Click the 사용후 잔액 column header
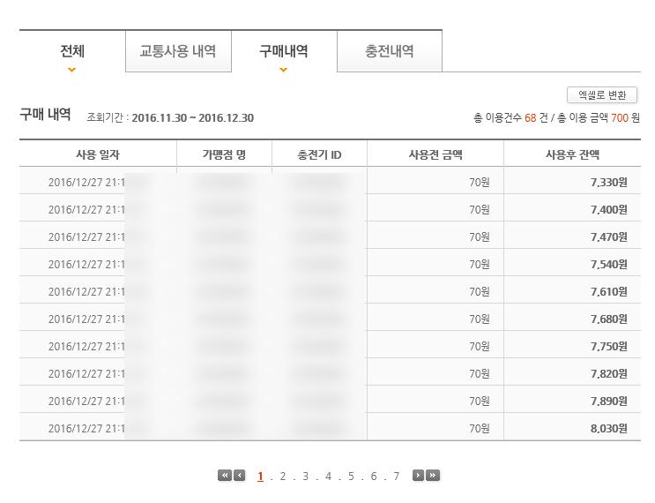The height and width of the screenshot is (503, 655). point(572,154)
